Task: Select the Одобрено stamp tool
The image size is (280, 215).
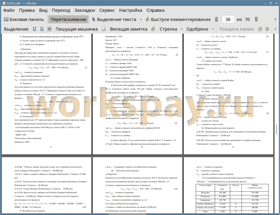Action: 197,29
